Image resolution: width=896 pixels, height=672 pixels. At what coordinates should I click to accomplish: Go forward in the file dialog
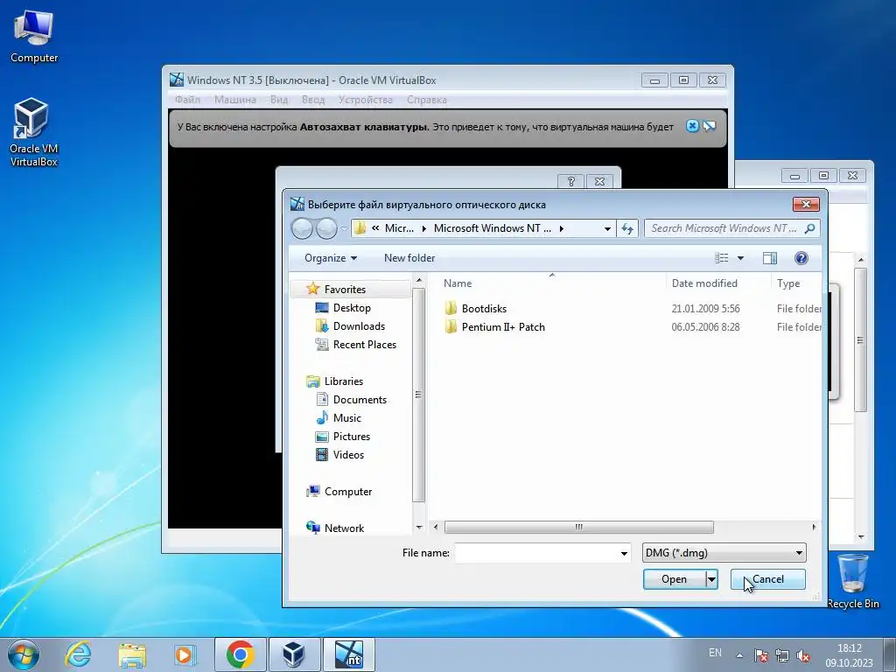(x=326, y=228)
